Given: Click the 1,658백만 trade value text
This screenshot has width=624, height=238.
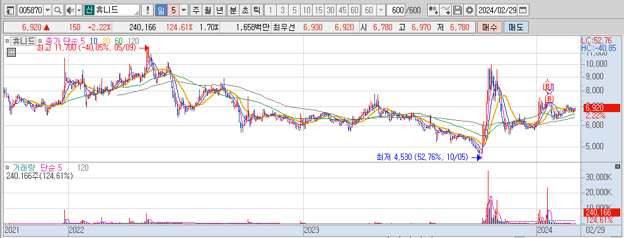Looking at the screenshot, I should coord(253,28).
